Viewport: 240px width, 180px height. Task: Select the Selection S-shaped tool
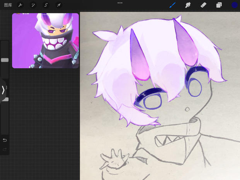[x=46, y=5]
